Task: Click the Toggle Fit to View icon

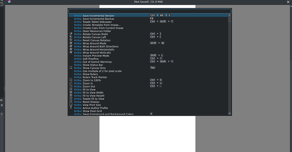Action: [71, 98]
